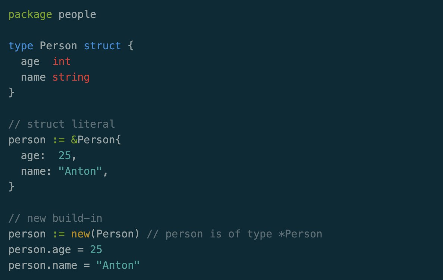The image size is (443, 280).
Task: Click "Person" in the type declaration
Action: (x=59, y=46)
